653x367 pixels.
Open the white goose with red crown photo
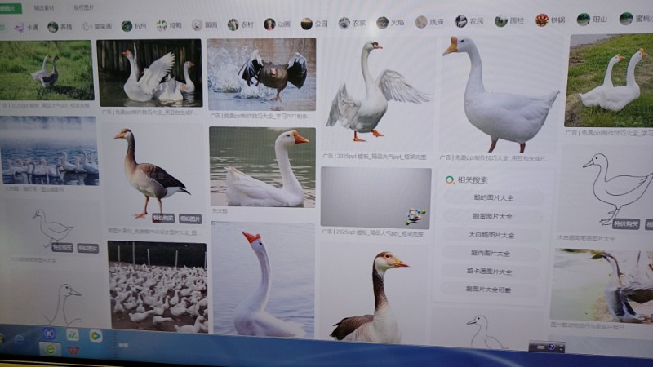coord(263,280)
